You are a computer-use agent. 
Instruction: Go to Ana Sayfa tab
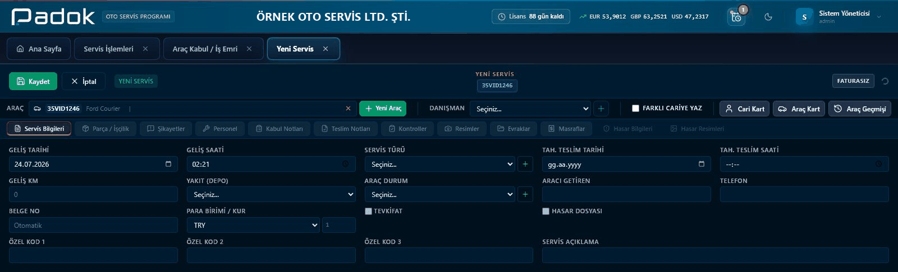click(39, 49)
